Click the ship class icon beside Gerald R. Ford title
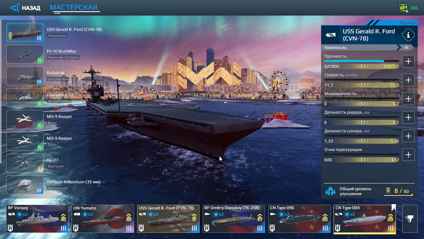 (x=330, y=35)
